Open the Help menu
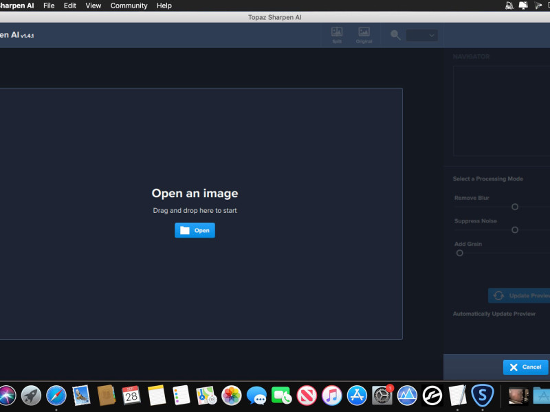Image resolution: width=550 pixels, height=412 pixels. coord(164,5)
